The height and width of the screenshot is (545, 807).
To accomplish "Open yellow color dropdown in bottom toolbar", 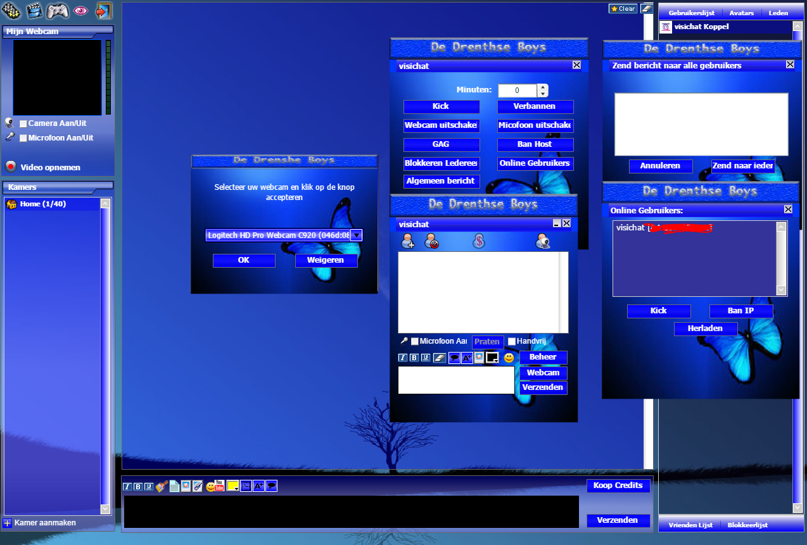I will pos(232,486).
